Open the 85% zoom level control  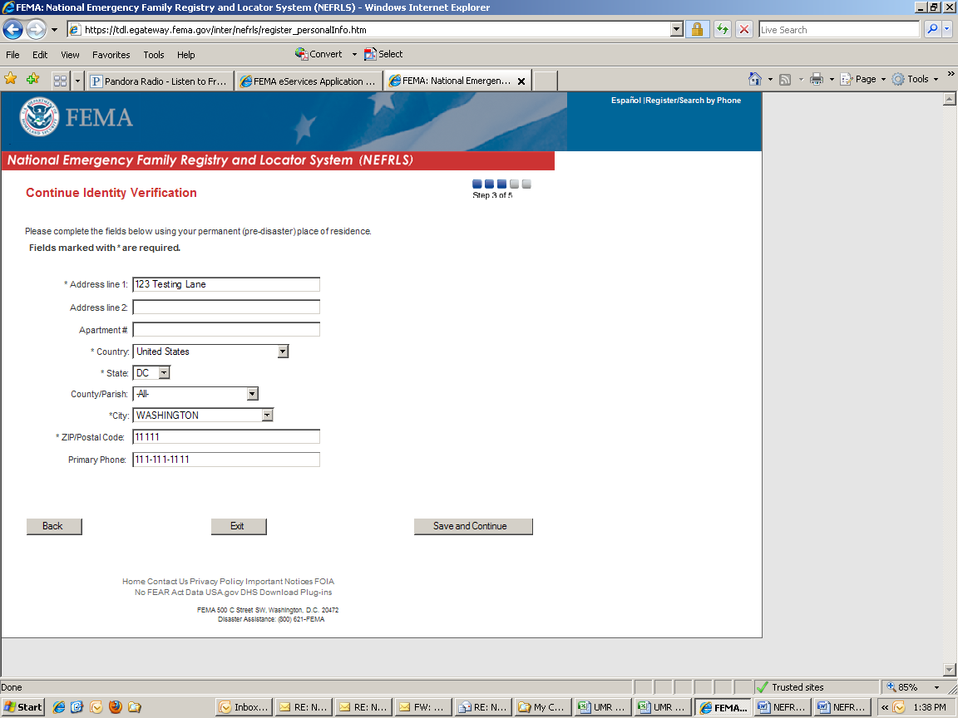click(x=913, y=687)
